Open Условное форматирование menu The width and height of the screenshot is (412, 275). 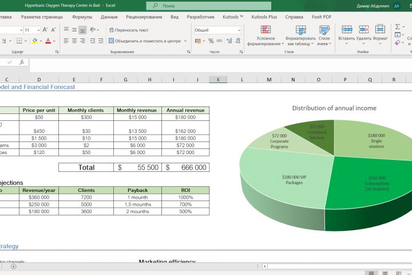266,36
